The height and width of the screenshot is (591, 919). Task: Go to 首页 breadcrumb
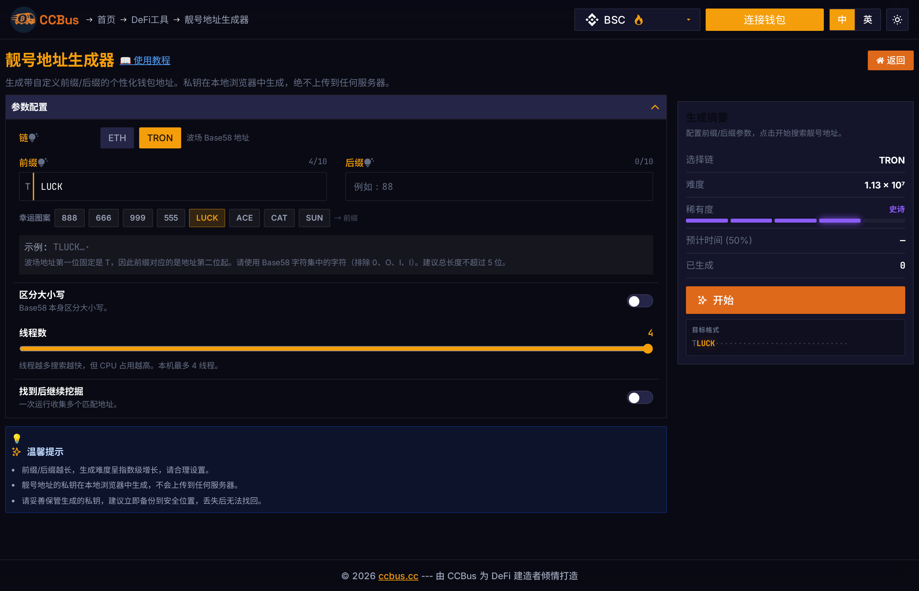[x=106, y=20]
